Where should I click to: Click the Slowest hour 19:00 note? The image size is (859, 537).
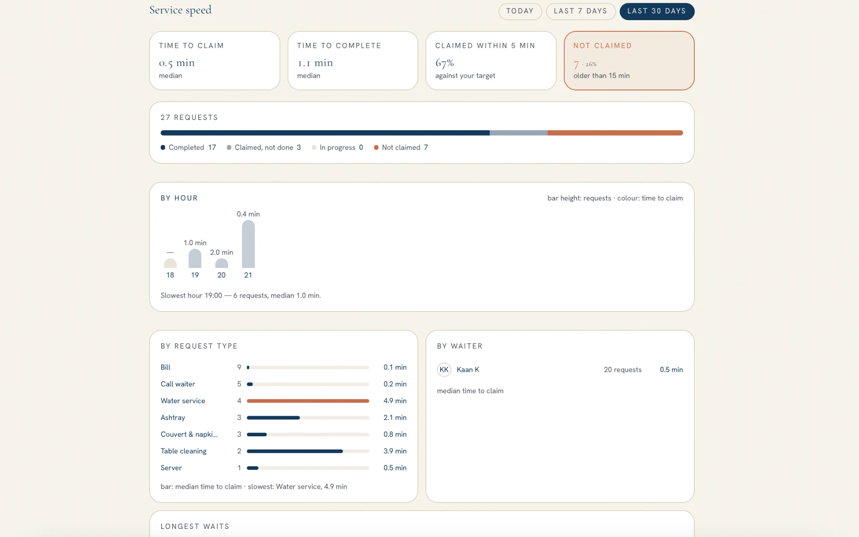[241, 295]
